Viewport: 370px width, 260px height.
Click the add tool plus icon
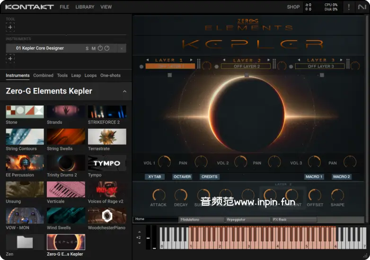click(10, 28)
